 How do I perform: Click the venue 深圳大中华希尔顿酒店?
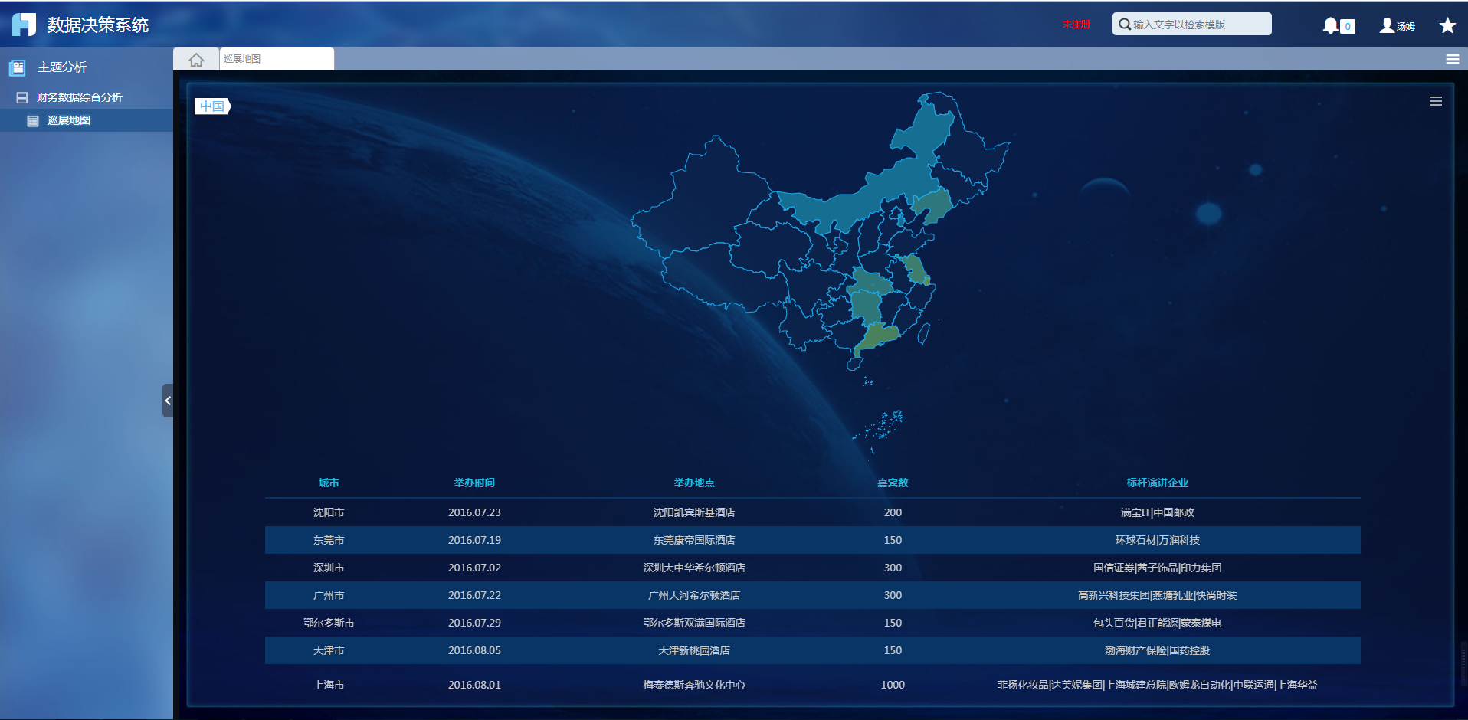[x=694, y=568]
